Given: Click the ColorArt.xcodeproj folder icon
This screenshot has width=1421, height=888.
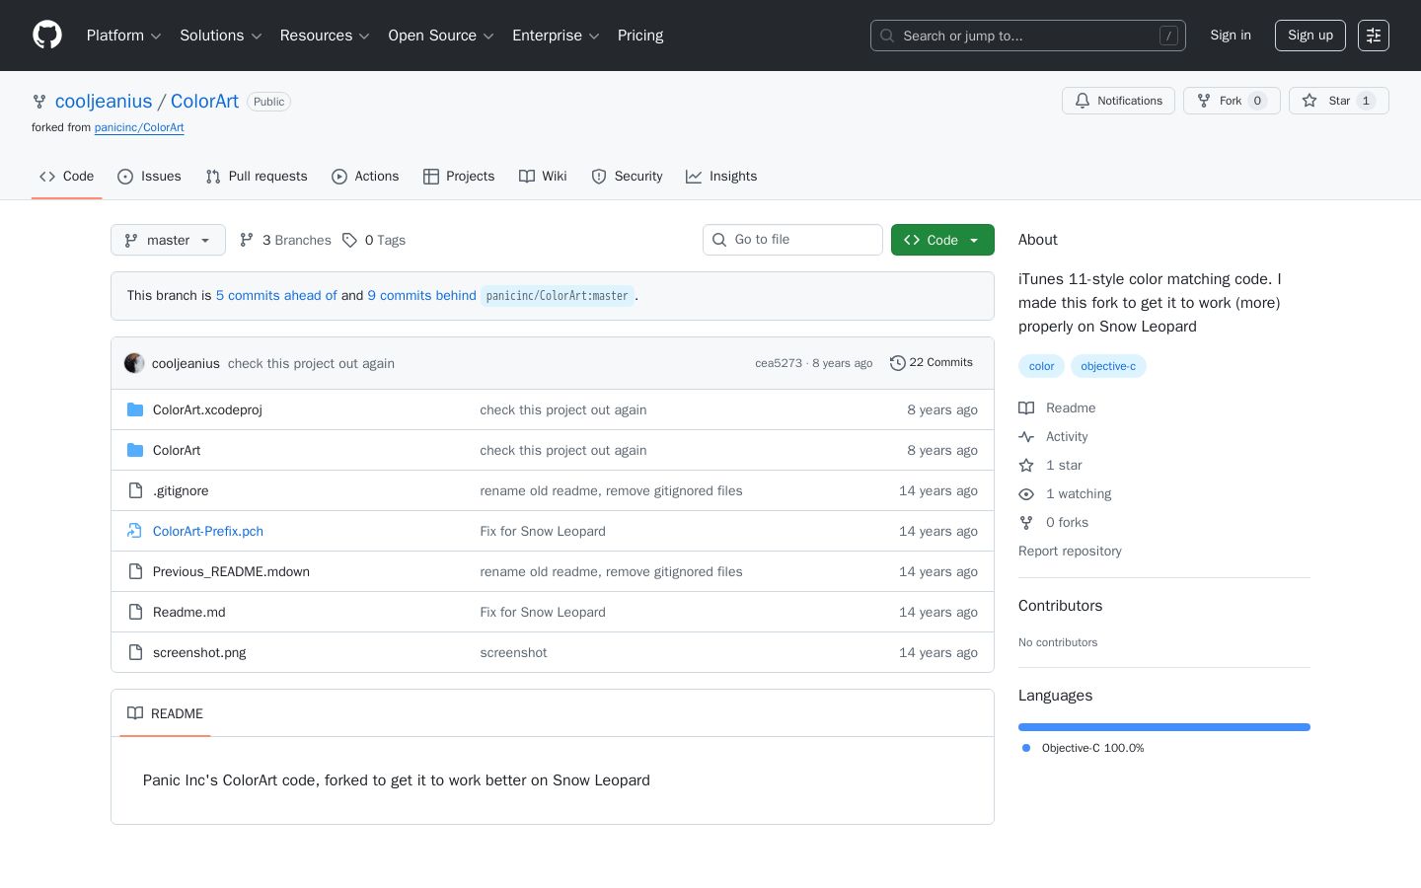Looking at the screenshot, I should [x=135, y=409].
